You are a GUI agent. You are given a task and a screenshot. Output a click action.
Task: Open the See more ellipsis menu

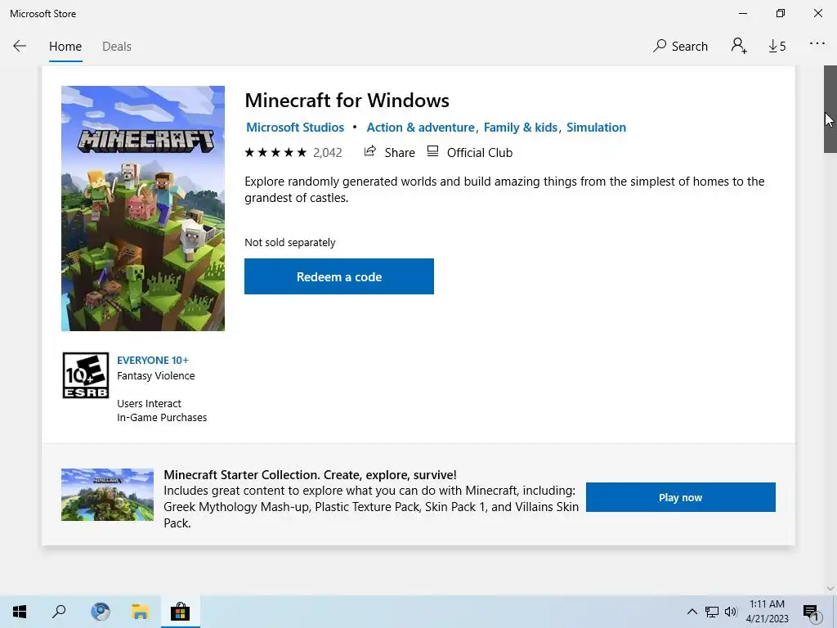click(817, 44)
